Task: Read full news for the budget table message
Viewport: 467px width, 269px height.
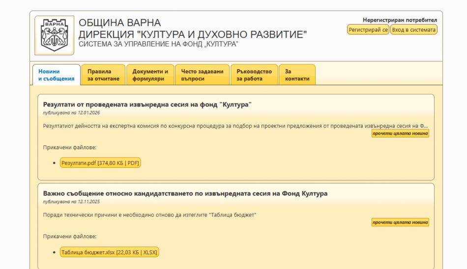Action: 400,222
